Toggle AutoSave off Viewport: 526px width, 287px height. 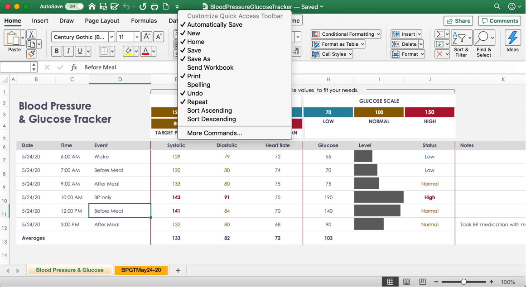point(74,6)
